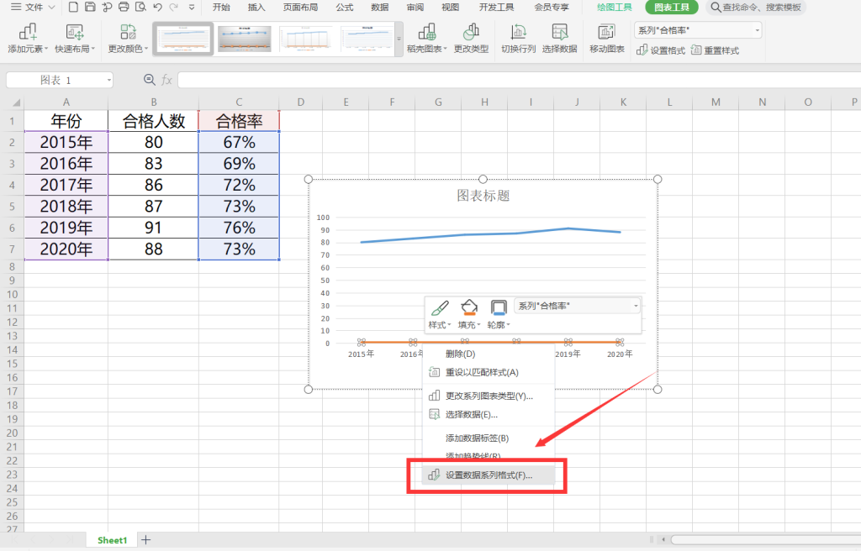
Task: Click the cell showing 76%
Action: [x=239, y=228]
